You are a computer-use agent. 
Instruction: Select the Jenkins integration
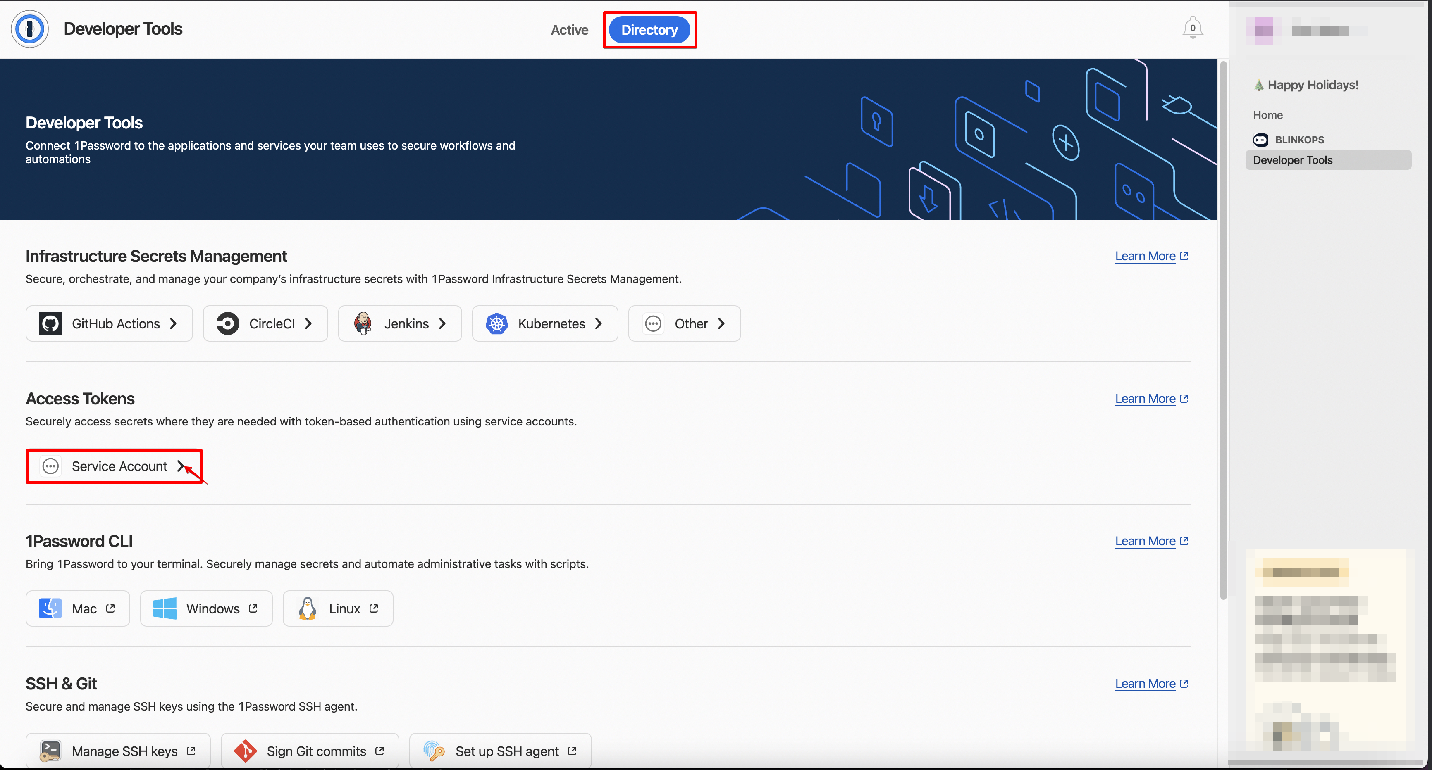pos(400,323)
